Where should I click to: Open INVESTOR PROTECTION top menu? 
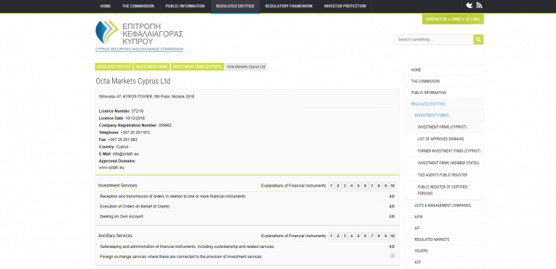coord(345,7)
